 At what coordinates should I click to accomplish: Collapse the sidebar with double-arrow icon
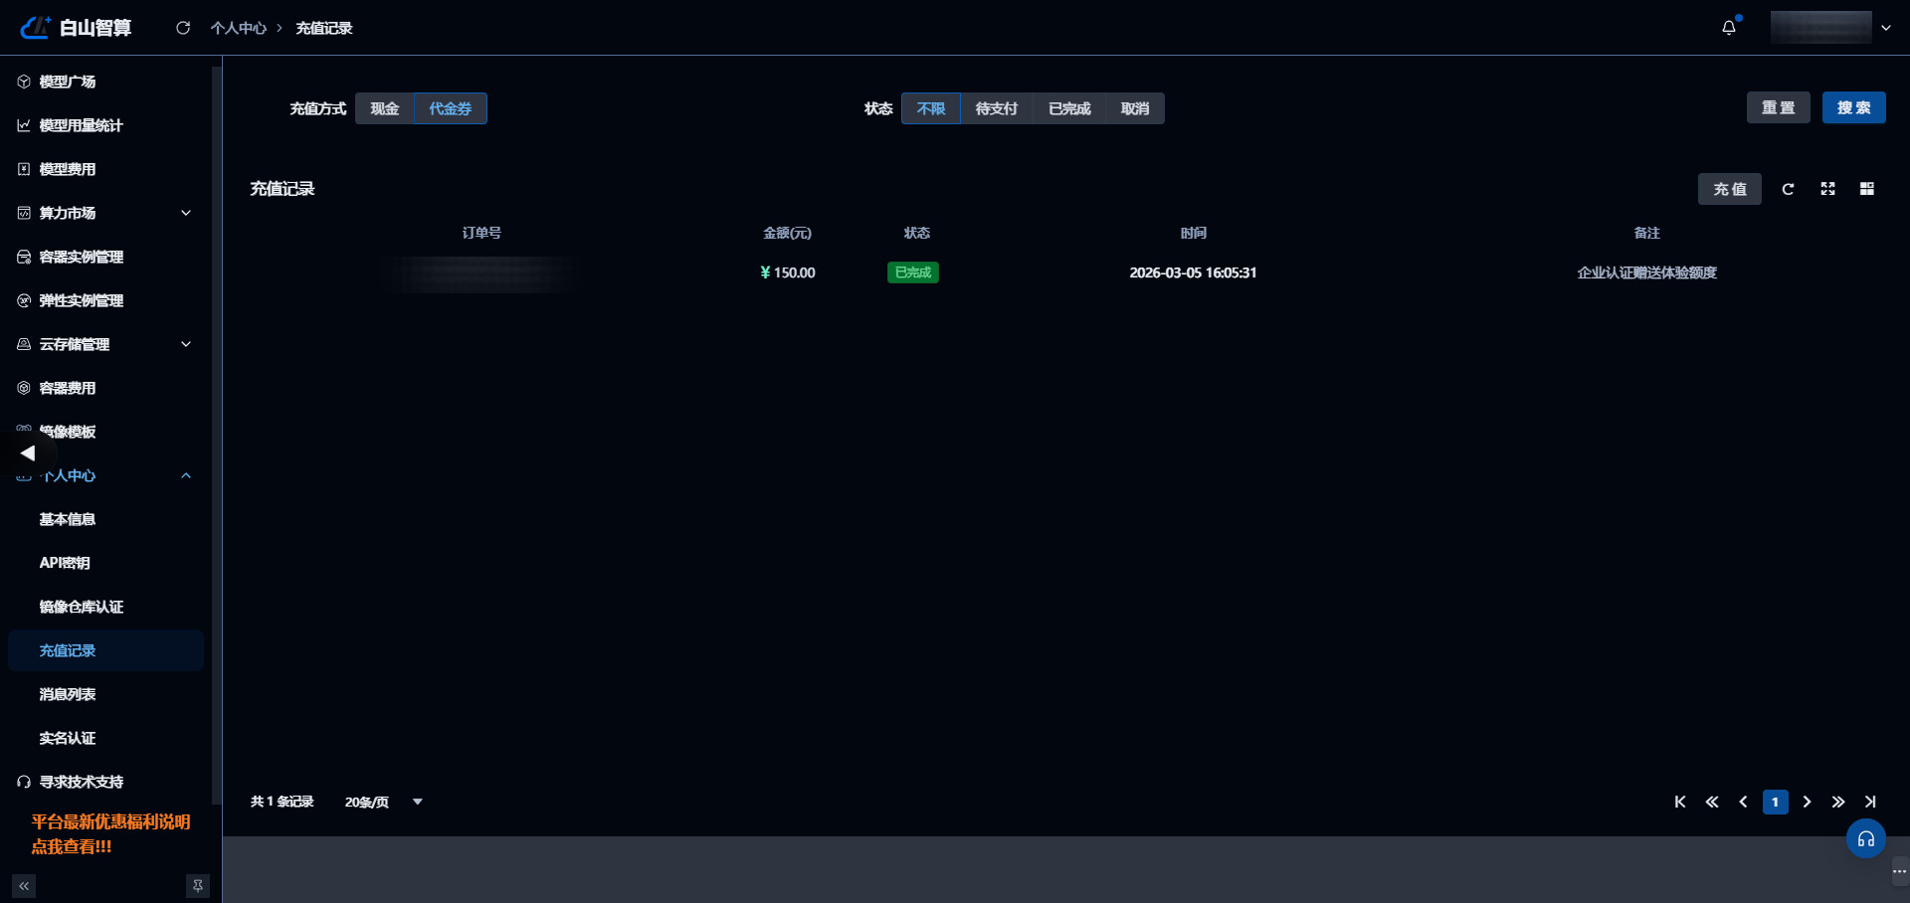click(x=24, y=886)
